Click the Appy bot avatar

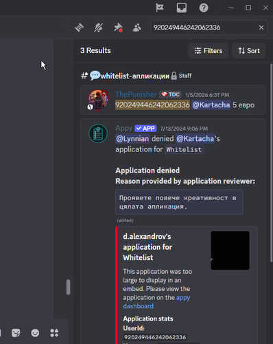click(98, 133)
